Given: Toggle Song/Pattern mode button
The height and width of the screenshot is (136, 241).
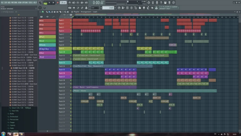Looking at the screenshot, I should point(45,3).
